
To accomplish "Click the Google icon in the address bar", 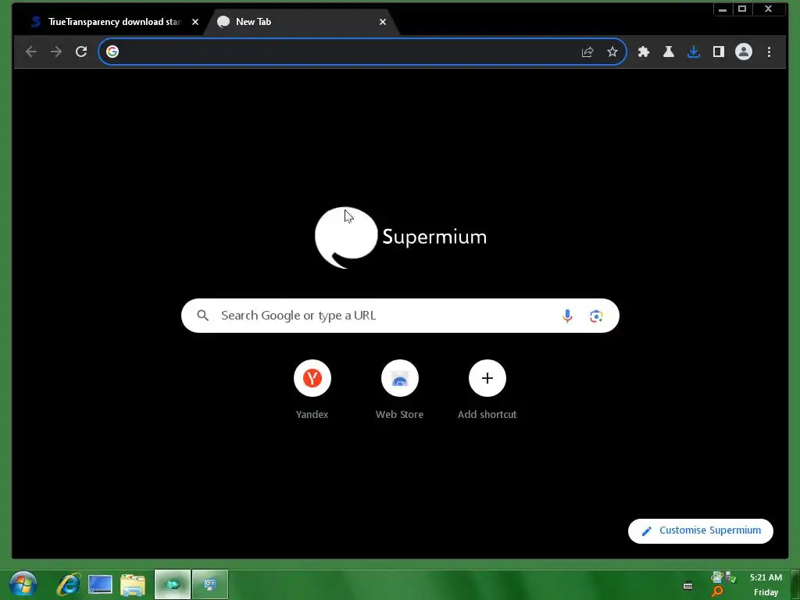I will pos(112,52).
